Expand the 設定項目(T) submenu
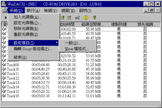Viewport: 162px width, 108px height. [34, 43]
